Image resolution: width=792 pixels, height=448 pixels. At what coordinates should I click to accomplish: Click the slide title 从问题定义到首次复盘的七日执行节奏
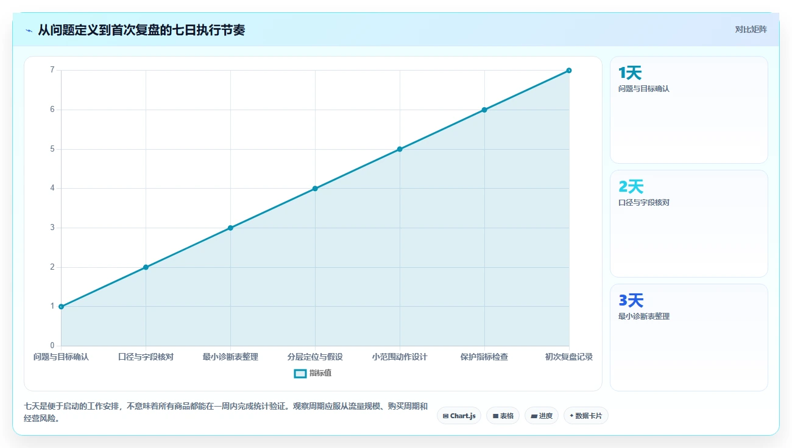[x=141, y=30]
